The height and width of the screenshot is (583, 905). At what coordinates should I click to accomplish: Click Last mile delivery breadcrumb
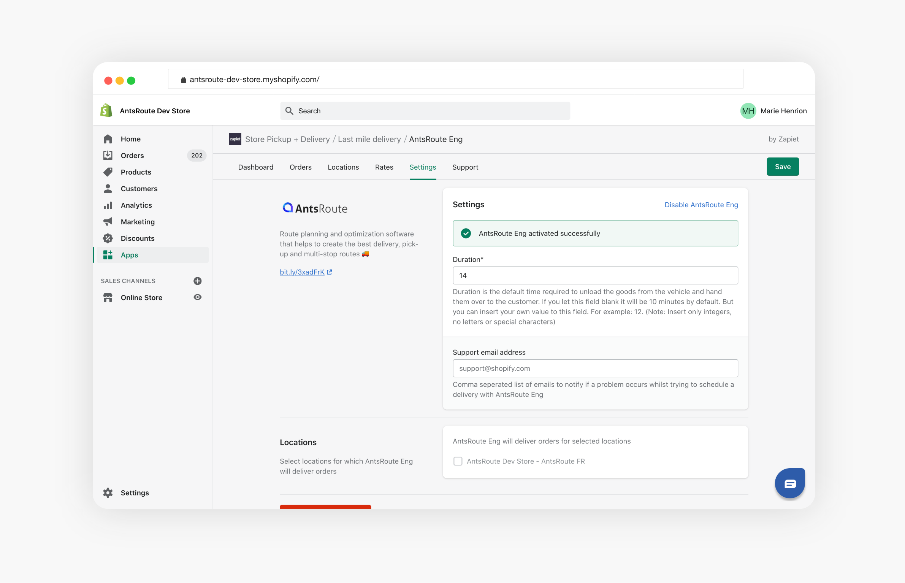(369, 139)
